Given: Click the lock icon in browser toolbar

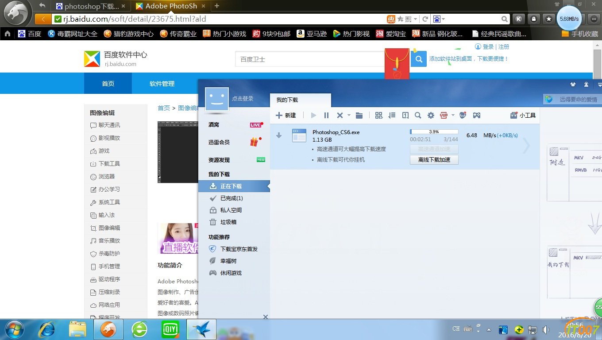Looking at the screenshot, I should click(x=534, y=19).
